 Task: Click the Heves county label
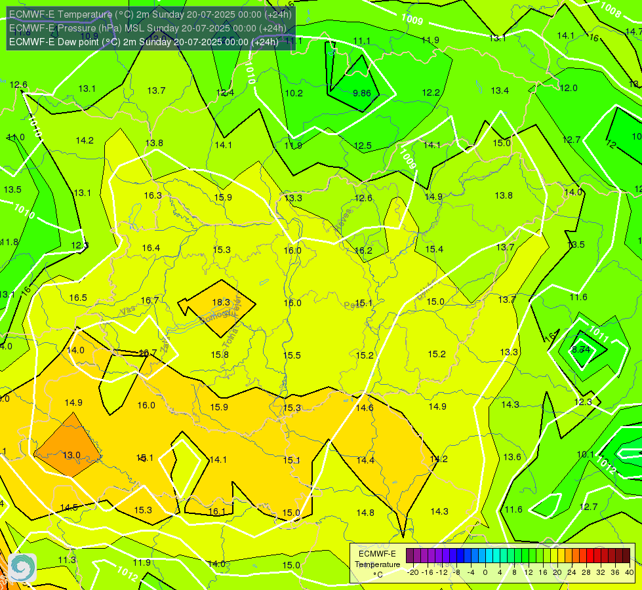(343, 220)
